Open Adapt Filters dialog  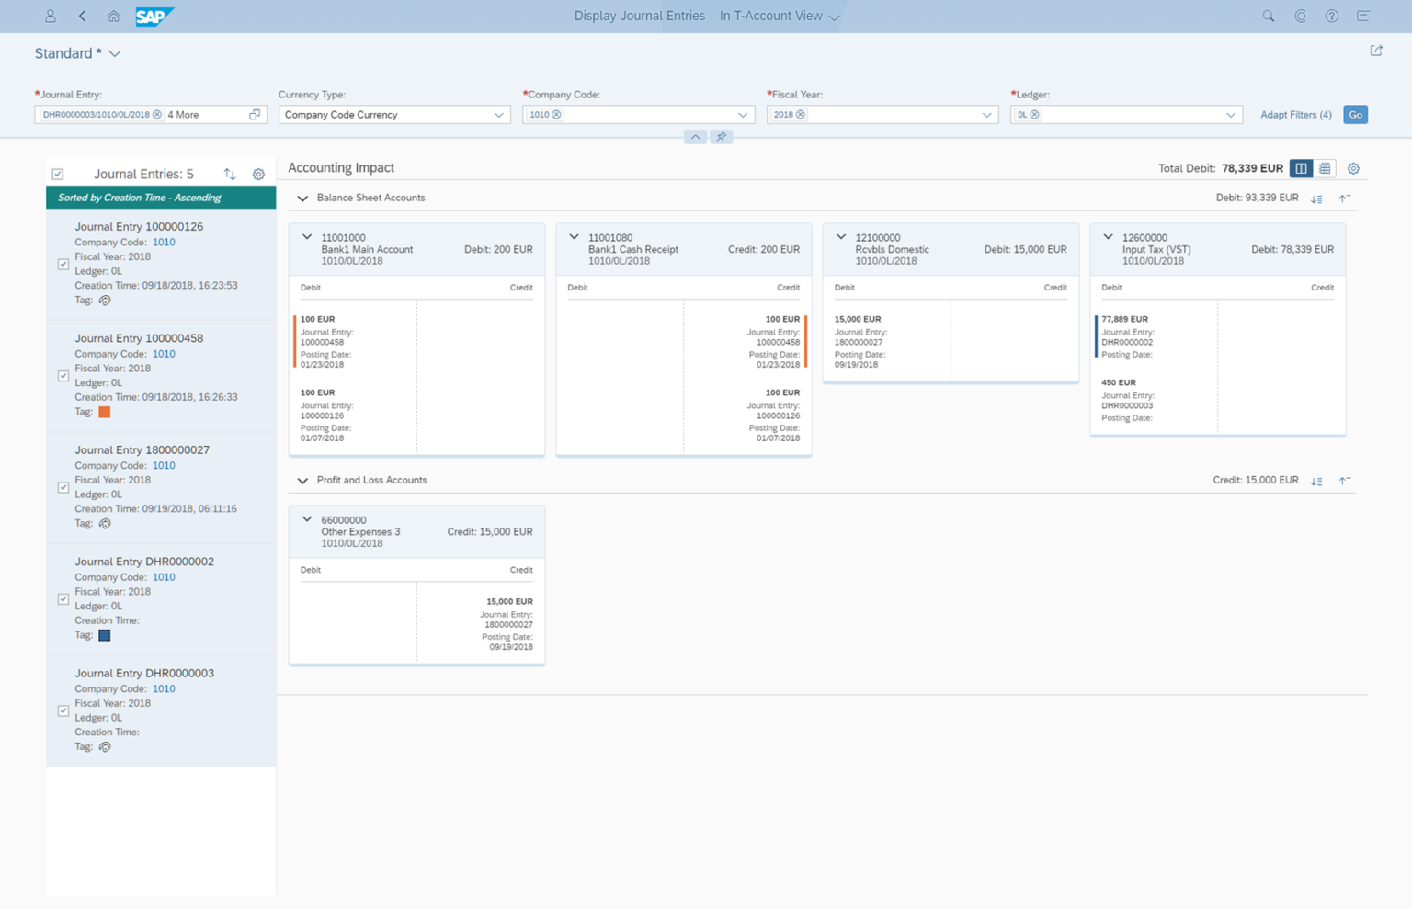tap(1295, 114)
